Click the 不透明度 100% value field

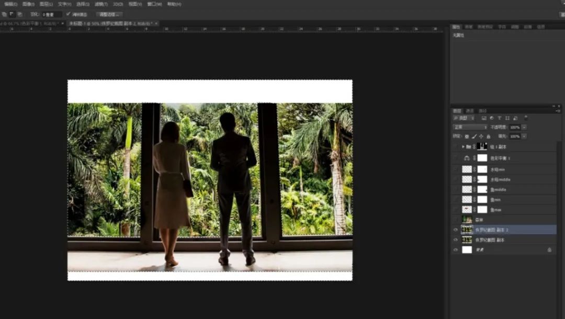pos(515,127)
